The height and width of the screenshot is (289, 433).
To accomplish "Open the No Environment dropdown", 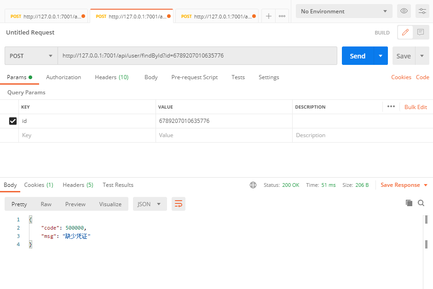I will (x=344, y=12).
